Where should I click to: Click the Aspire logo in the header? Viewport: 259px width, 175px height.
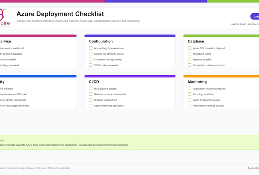(x=4, y=18)
